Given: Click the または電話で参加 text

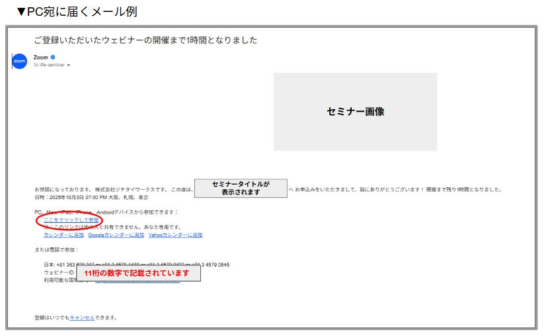Looking at the screenshot, I should [x=56, y=249].
